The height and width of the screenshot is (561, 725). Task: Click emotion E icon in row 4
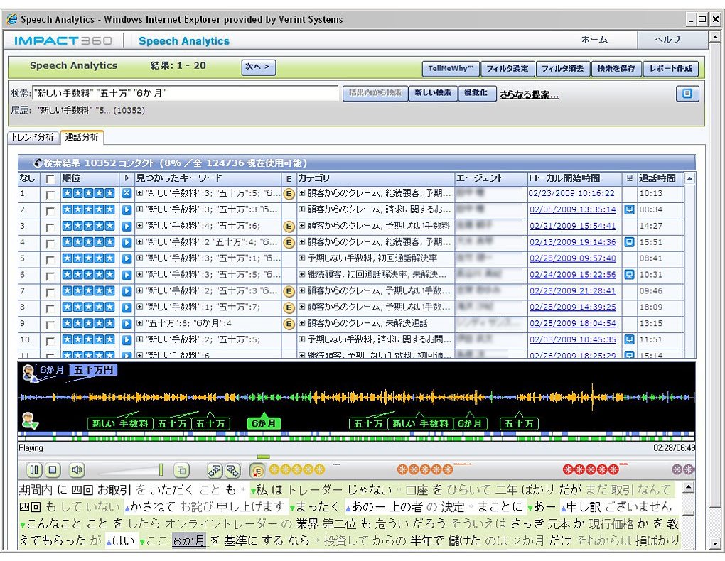pos(289,242)
